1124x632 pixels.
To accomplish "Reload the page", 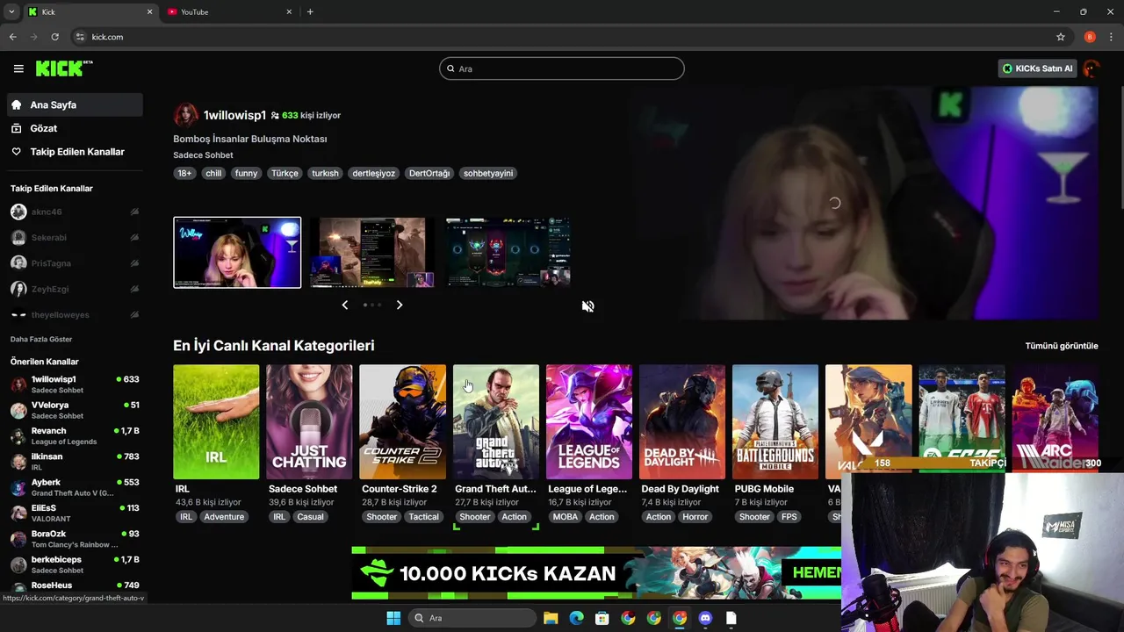I will 54,37.
